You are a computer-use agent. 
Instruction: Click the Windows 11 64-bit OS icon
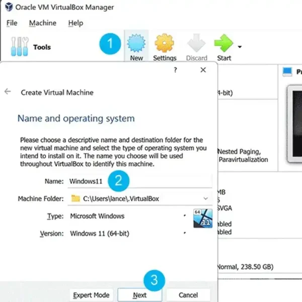click(203, 218)
